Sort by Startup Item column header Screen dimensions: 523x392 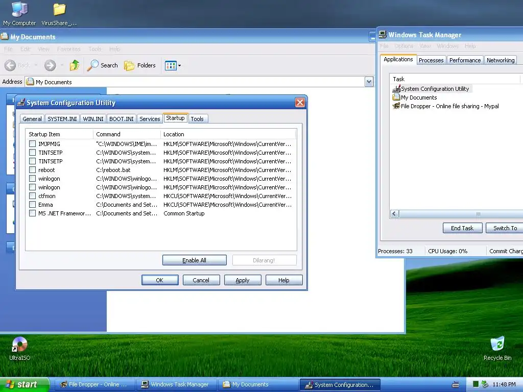pyautogui.click(x=59, y=134)
